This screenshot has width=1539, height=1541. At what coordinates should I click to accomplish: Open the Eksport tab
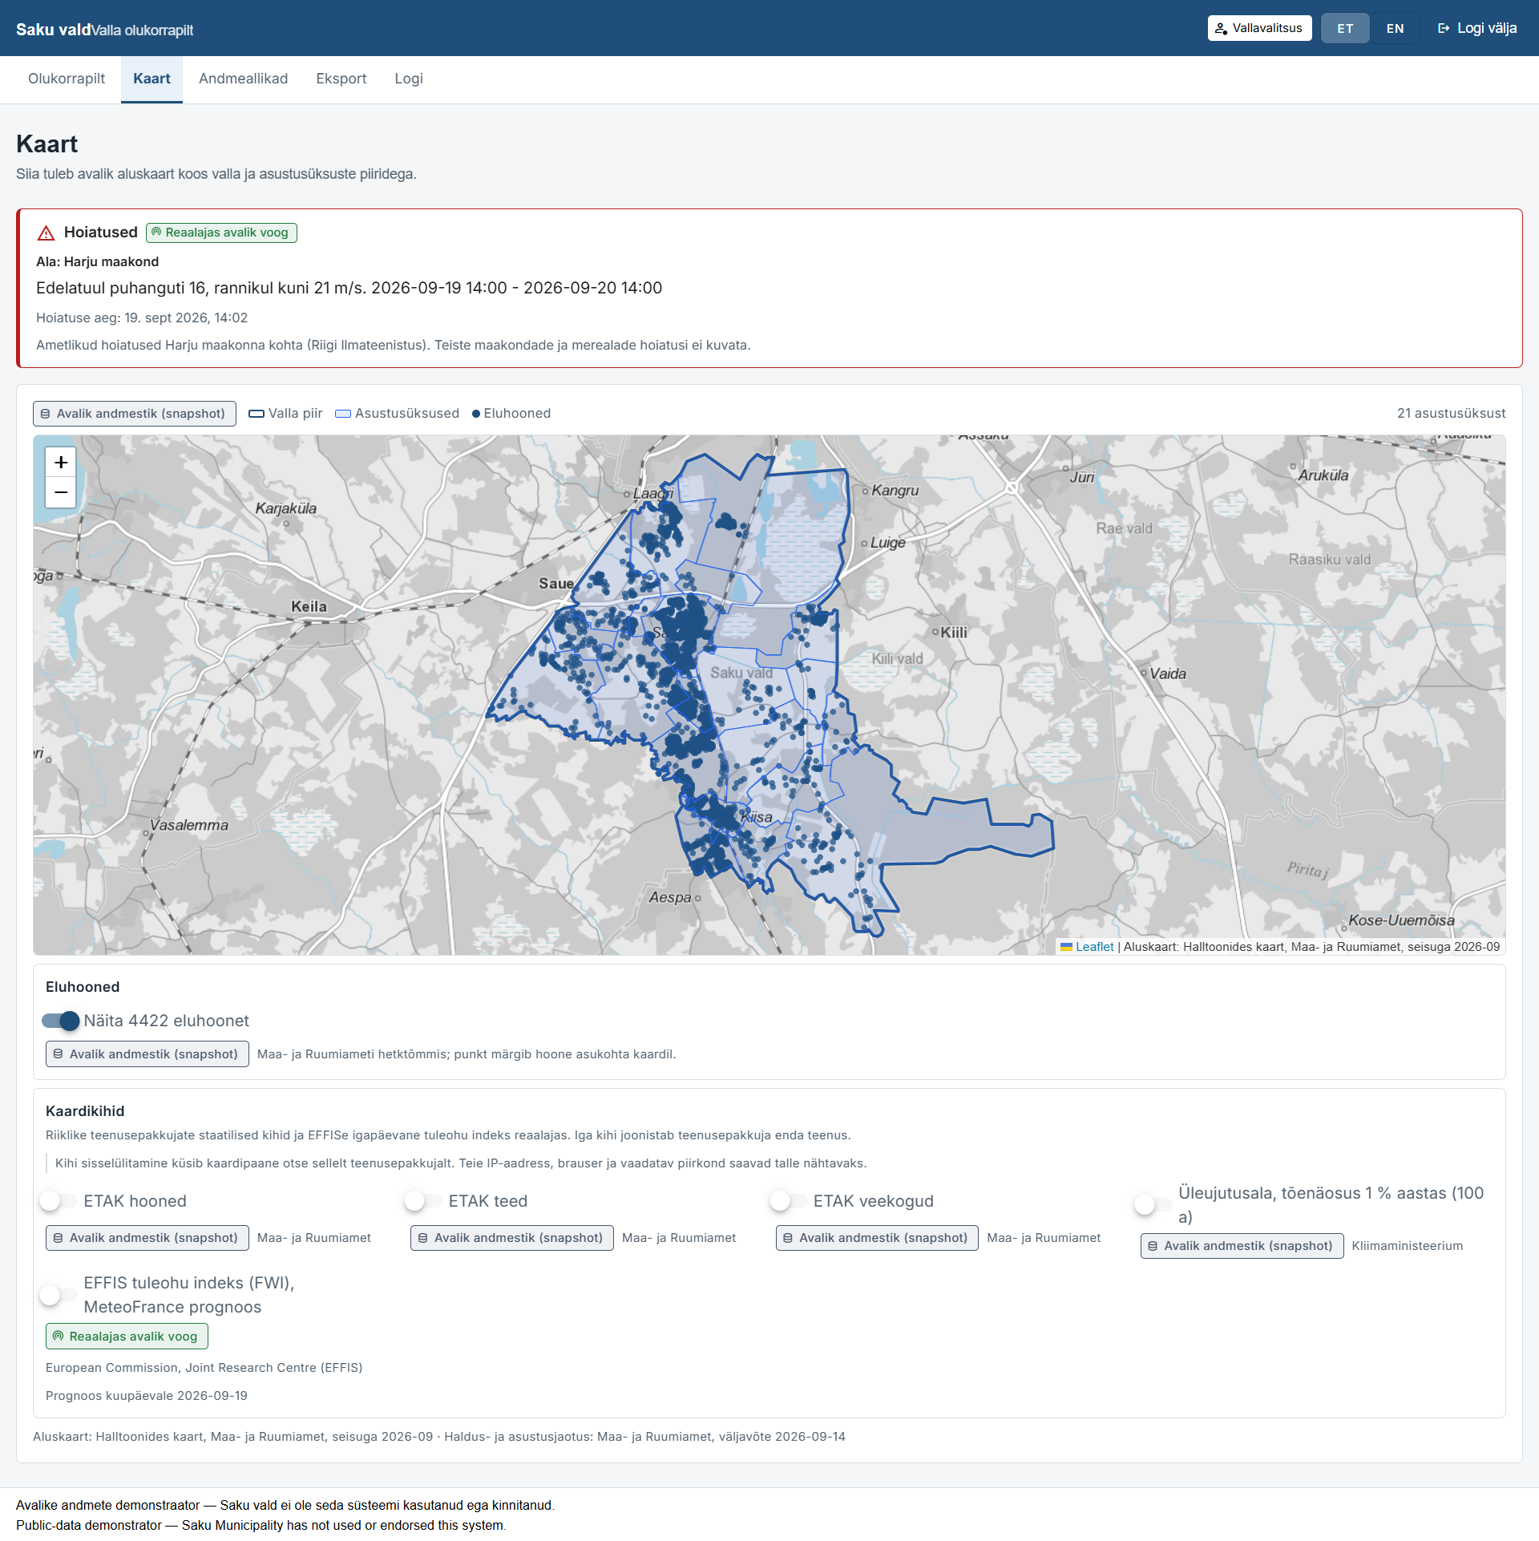[x=341, y=79]
